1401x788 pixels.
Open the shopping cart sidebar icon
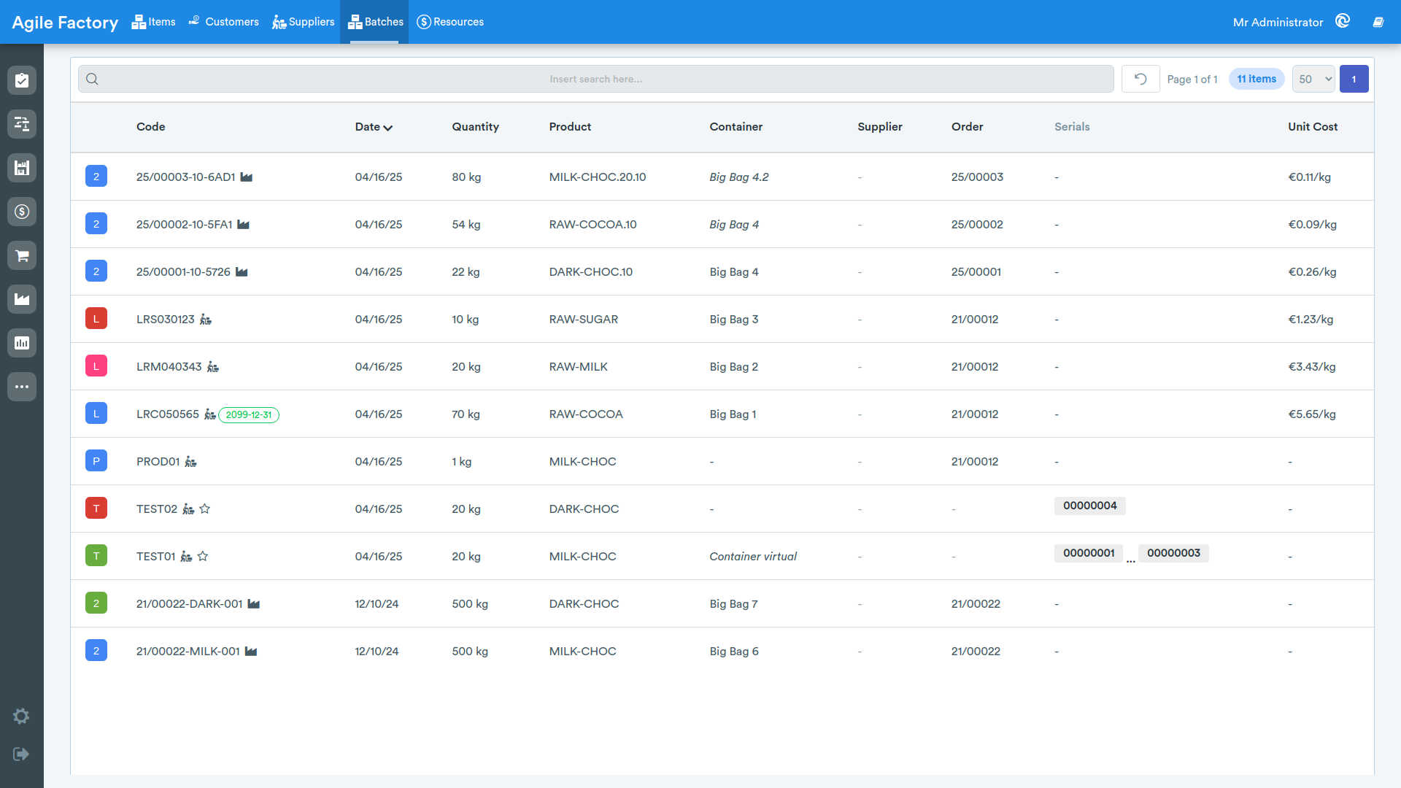22,255
